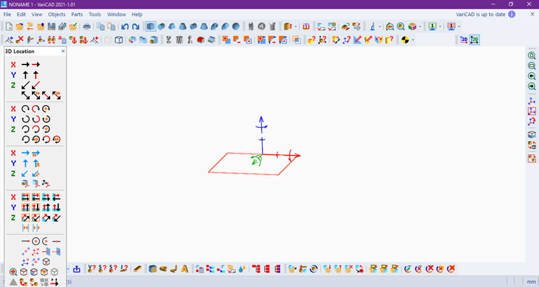539x287 pixels.
Task: Click the volume question mark V? icon
Action: [x=92, y=269]
